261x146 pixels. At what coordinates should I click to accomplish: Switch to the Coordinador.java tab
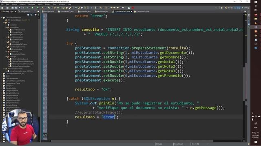point(142,11)
